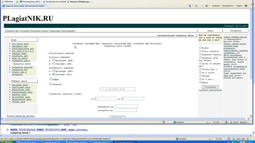Click the add-to-favorites star icon

[x=17, y=2]
